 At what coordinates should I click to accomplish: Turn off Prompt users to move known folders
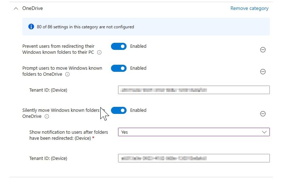pyautogui.click(x=119, y=68)
